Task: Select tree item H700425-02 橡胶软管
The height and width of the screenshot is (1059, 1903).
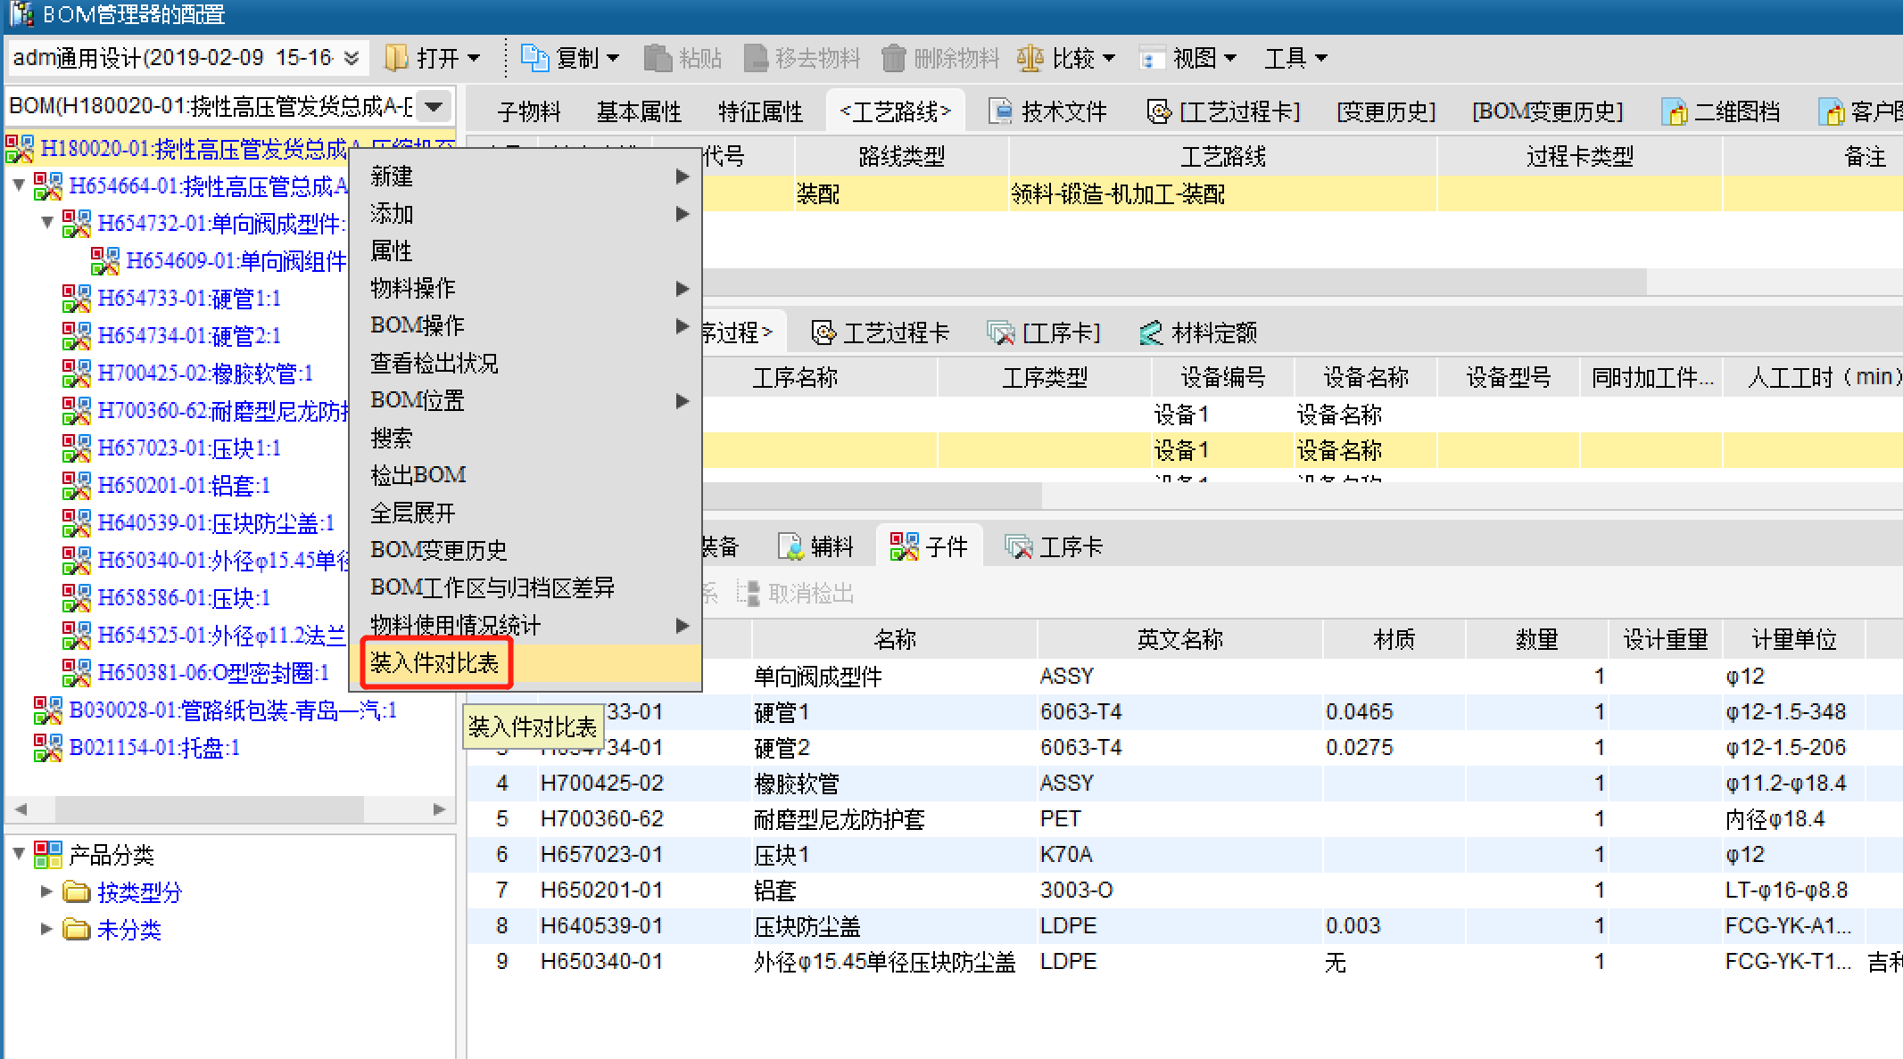Action: [204, 373]
